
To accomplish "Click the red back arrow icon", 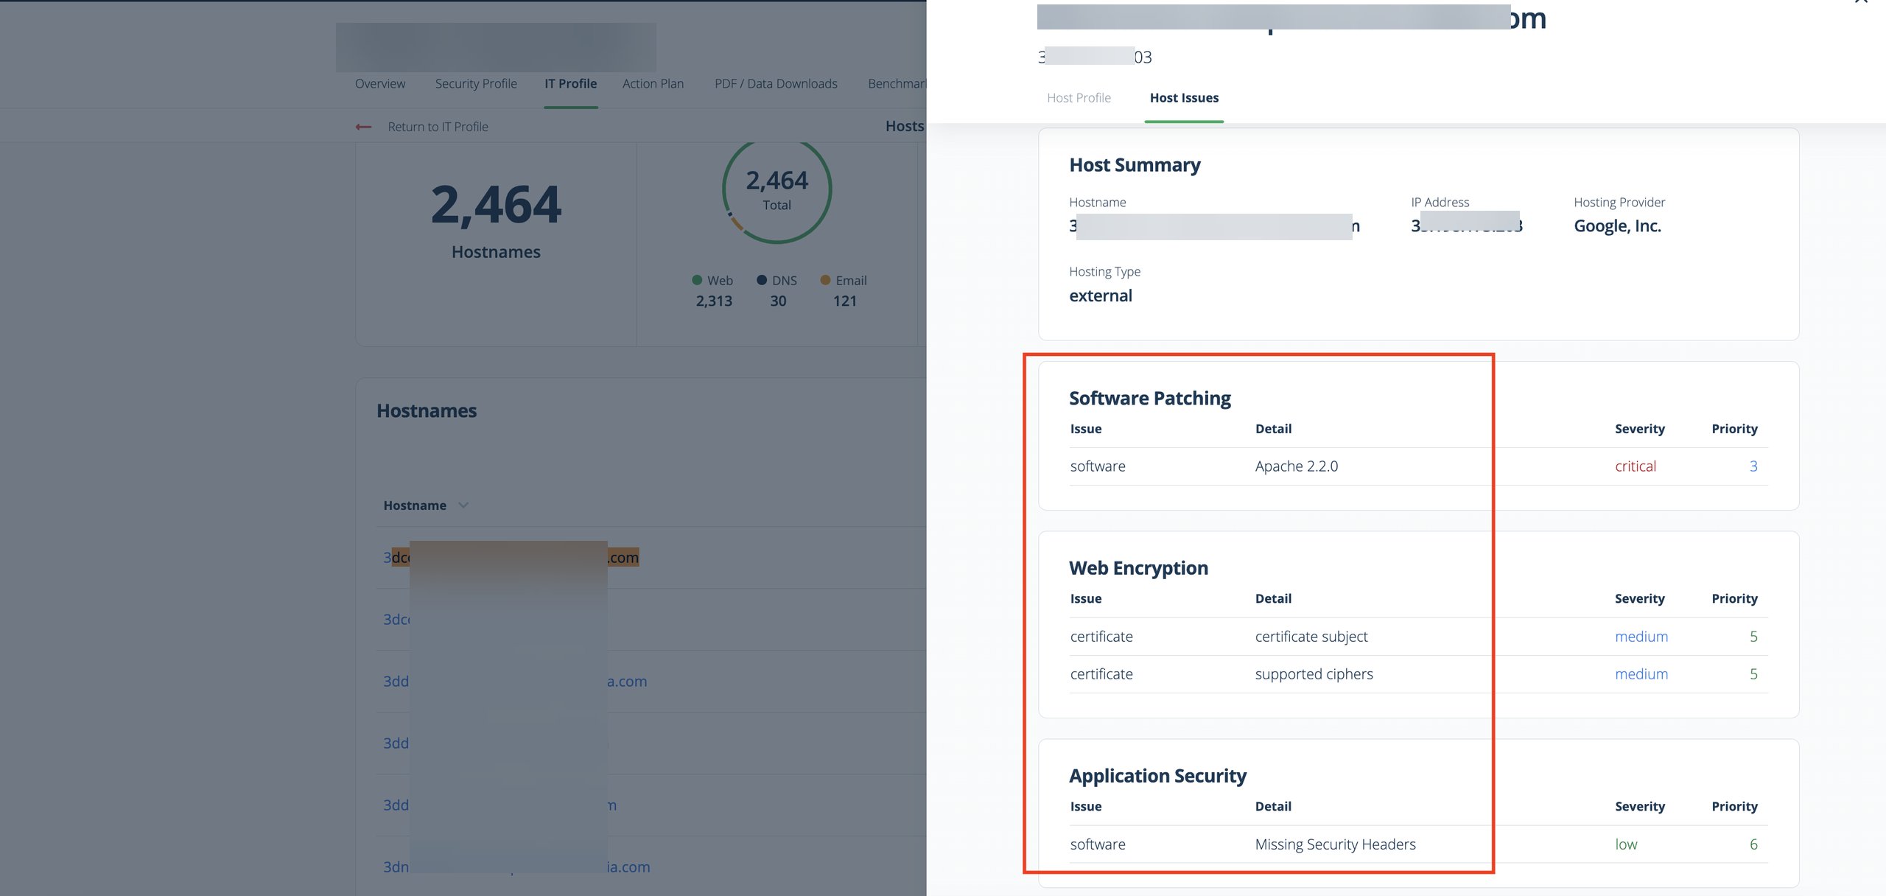I will 363,127.
